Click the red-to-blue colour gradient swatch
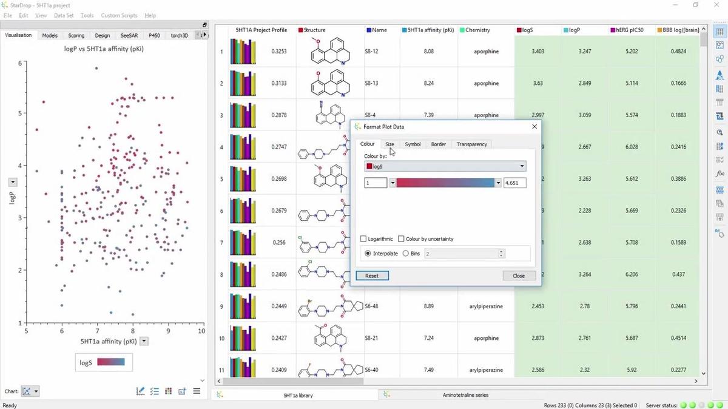 click(447, 183)
